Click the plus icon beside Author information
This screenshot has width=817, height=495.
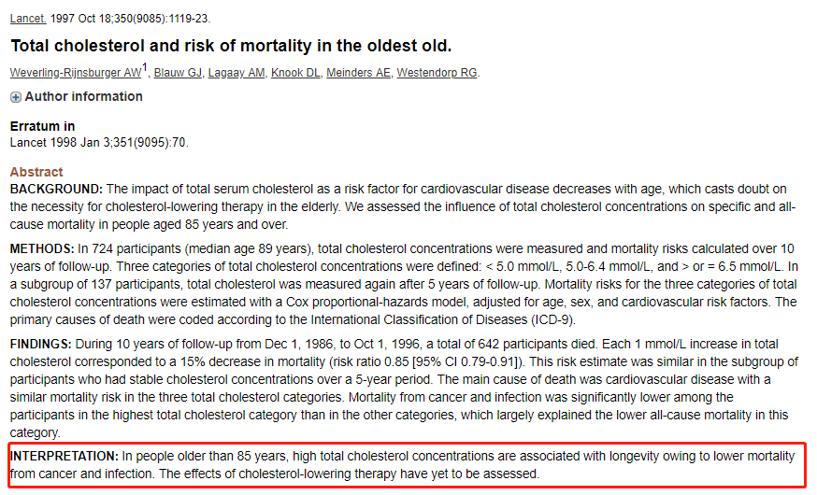coord(16,97)
